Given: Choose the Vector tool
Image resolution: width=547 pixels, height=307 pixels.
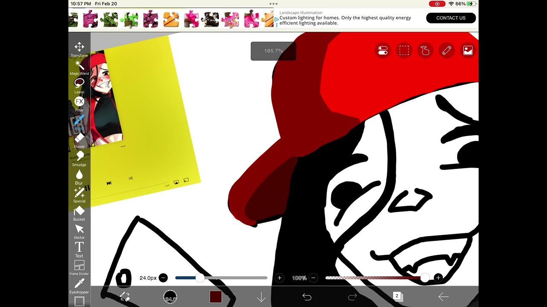Looking at the screenshot, I should pos(79,232).
